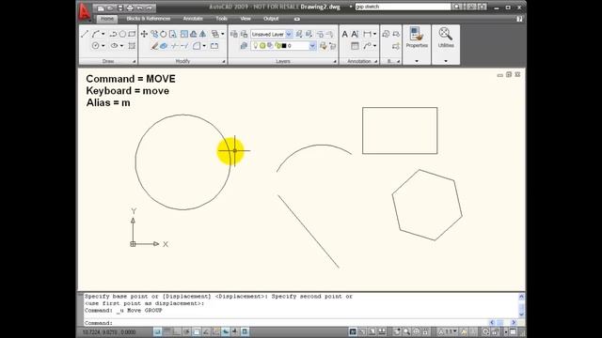
Task: Click the command window vertical scrollbar
Action: (x=521, y=305)
